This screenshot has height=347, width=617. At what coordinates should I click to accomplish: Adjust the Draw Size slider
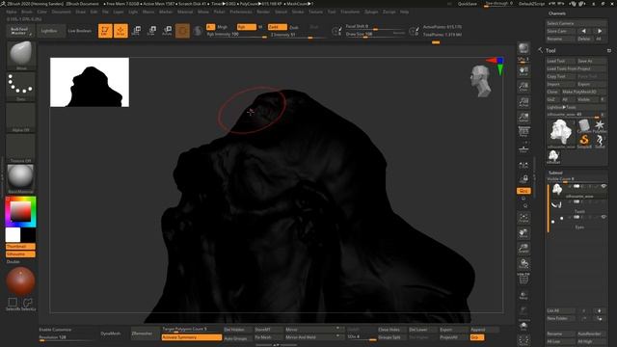375,35
